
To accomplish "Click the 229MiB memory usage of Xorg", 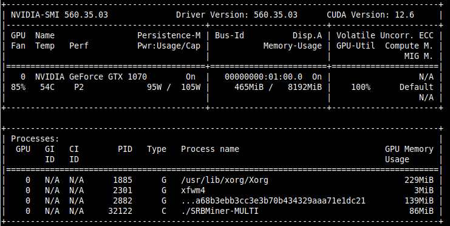I will 418,180.
